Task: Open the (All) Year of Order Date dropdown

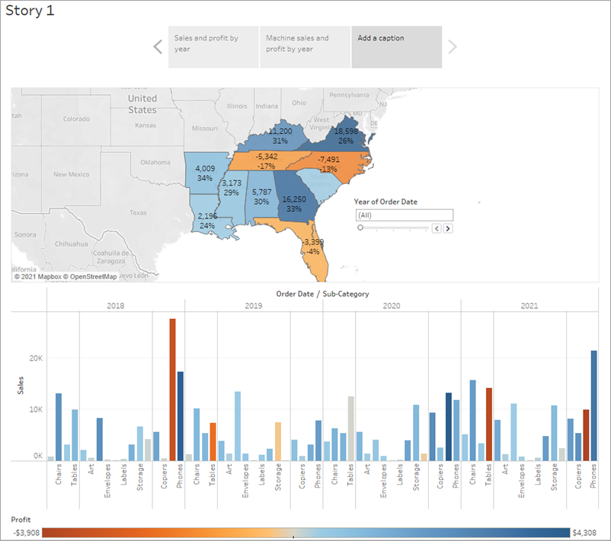Action: tap(404, 215)
